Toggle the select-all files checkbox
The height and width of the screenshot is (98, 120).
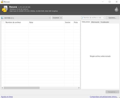(3, 22)
